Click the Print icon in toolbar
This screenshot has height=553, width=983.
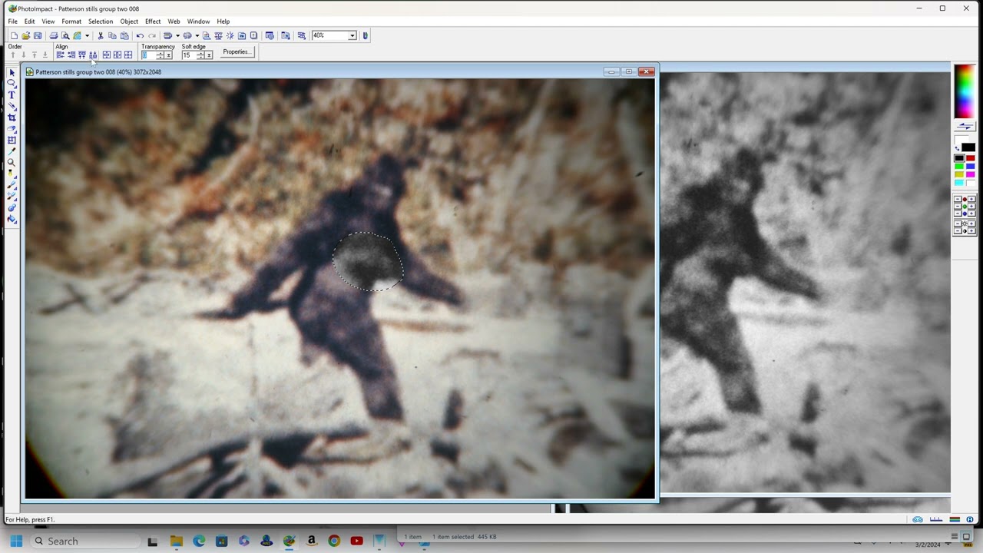point(54,35)
